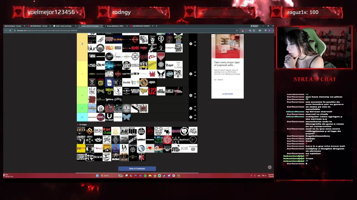Select the Anthrax logo in tier C

tap(152, 82)
